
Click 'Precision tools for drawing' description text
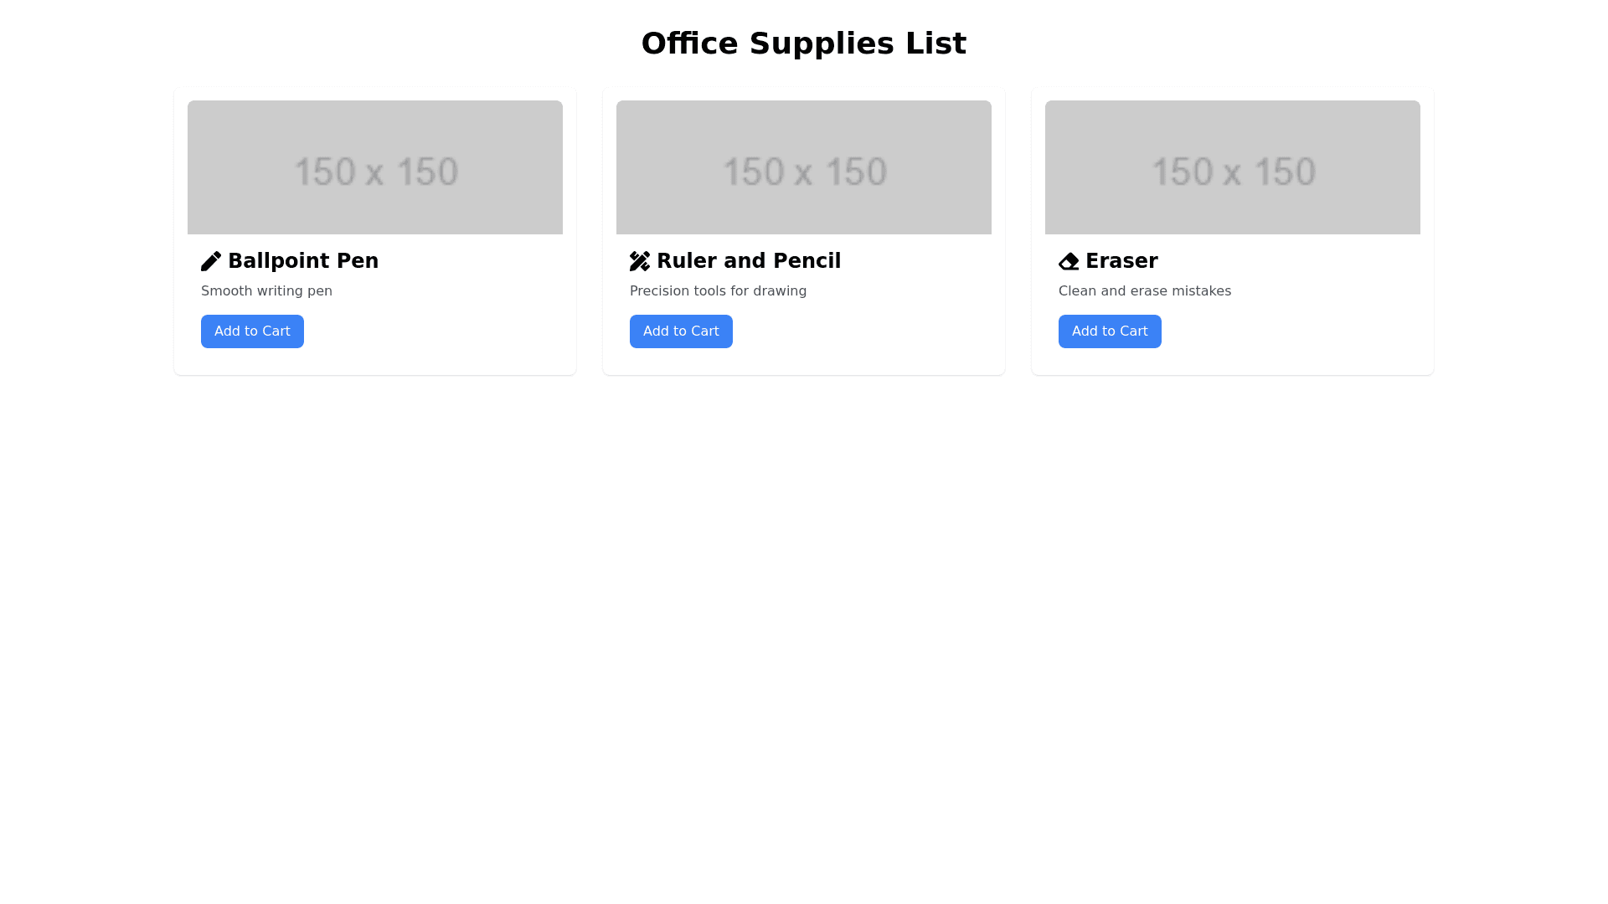click(718, 291)
